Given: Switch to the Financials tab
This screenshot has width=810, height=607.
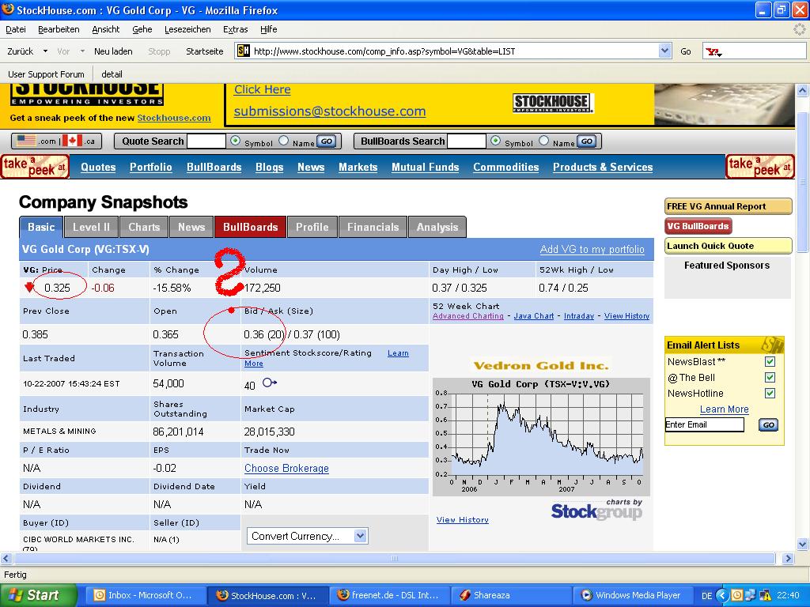Looking at the screenshot, I should tap(373, 227).
